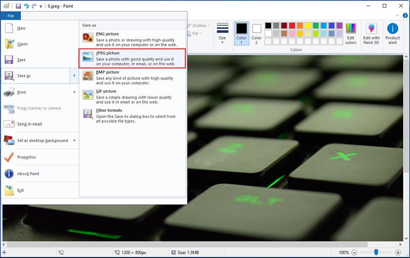The height and width of the screenshot is (258, 410).
Task: Select Color 1 foreground box
Action: coord(242,33)
